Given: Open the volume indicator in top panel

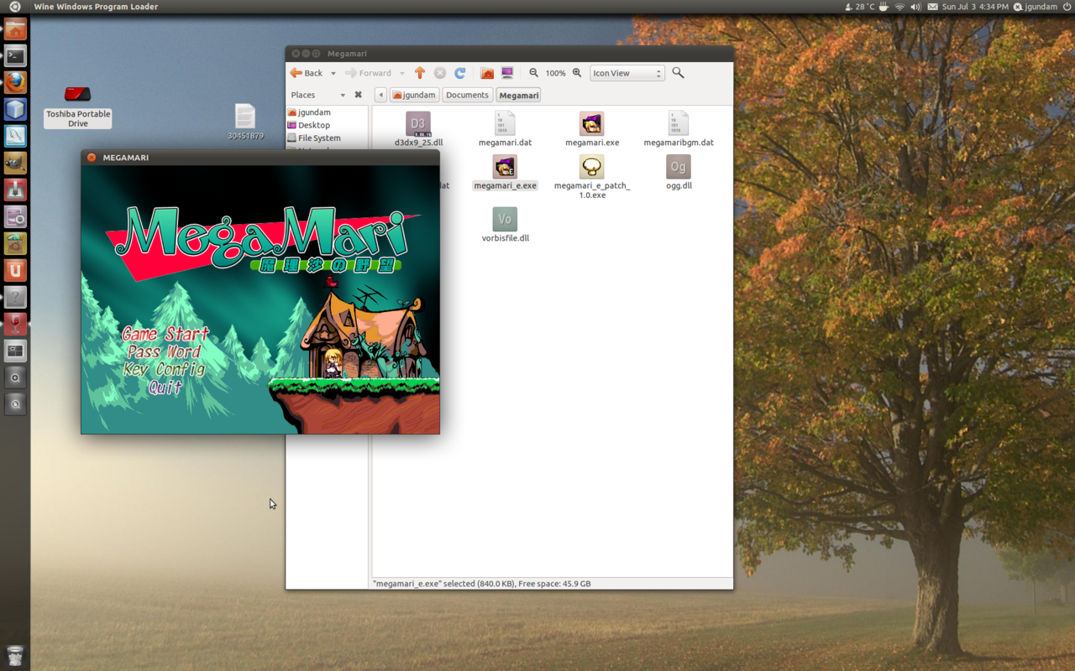Looking at the screenshot, I should click(x=915, y=7).
